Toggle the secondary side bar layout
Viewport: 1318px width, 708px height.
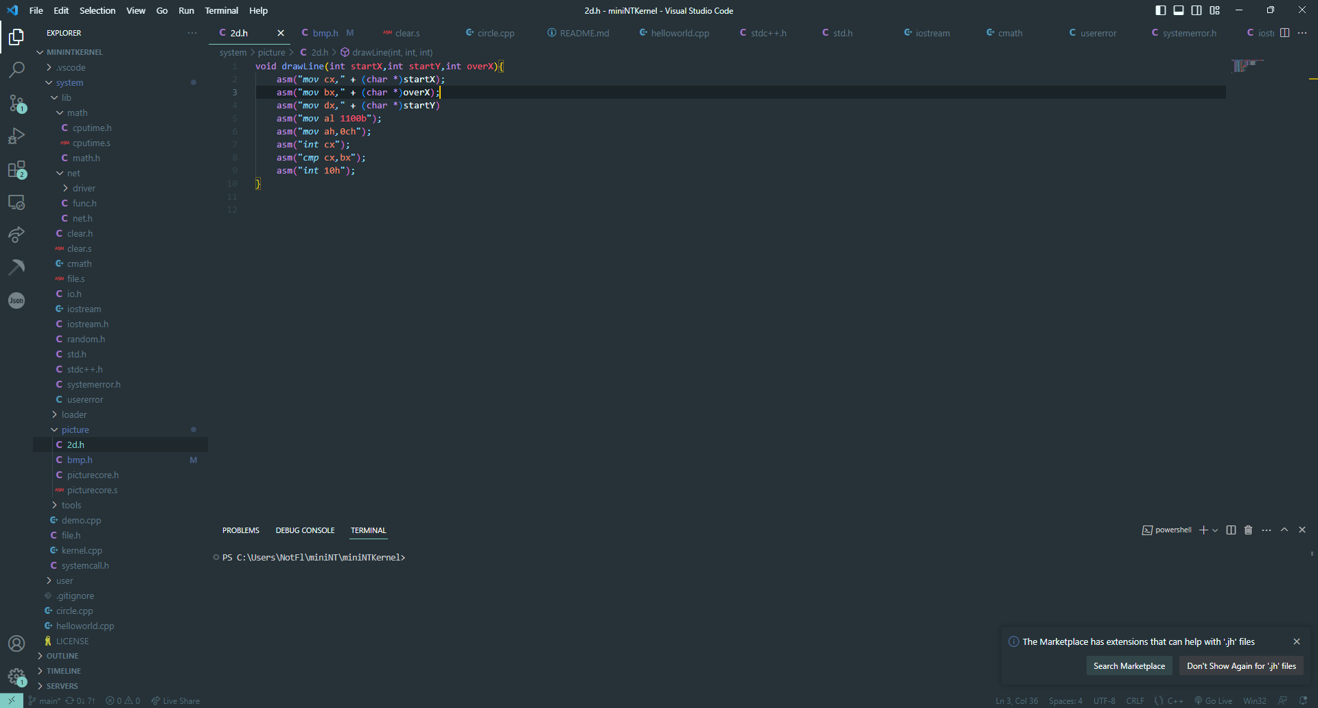point(1196,10)
